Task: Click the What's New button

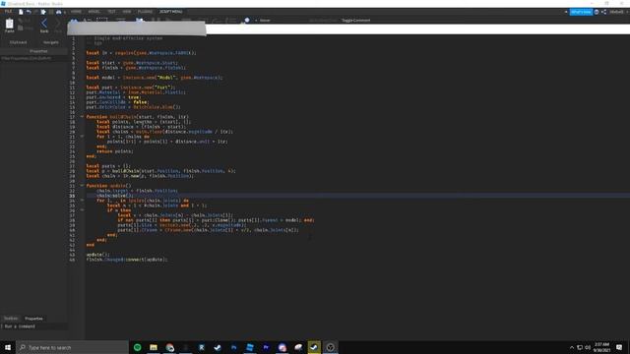Action: click(x=581, y=12)
